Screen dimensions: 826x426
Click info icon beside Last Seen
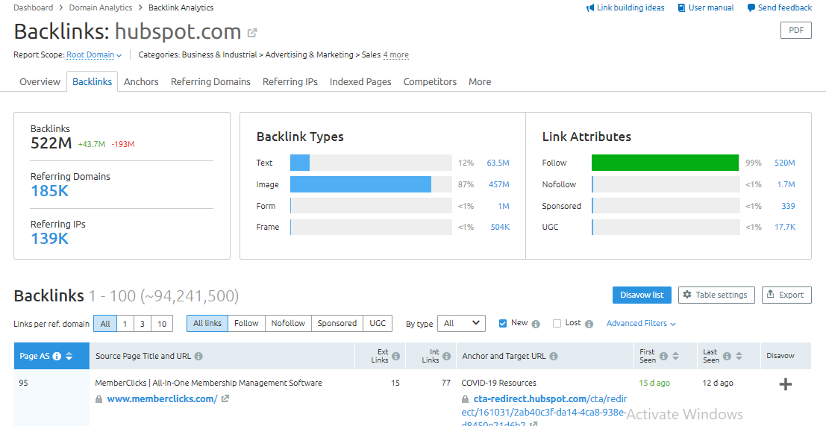pos(727,357)
